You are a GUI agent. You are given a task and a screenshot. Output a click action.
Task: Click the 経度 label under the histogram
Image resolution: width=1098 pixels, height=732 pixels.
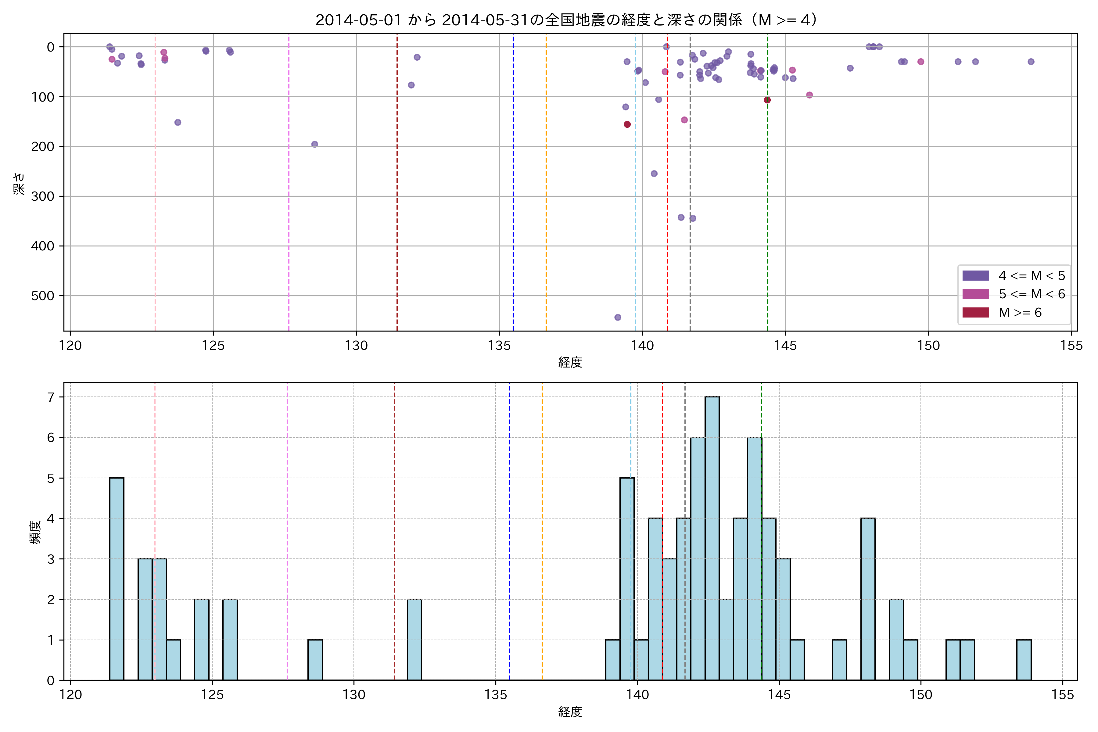point(570,712)
